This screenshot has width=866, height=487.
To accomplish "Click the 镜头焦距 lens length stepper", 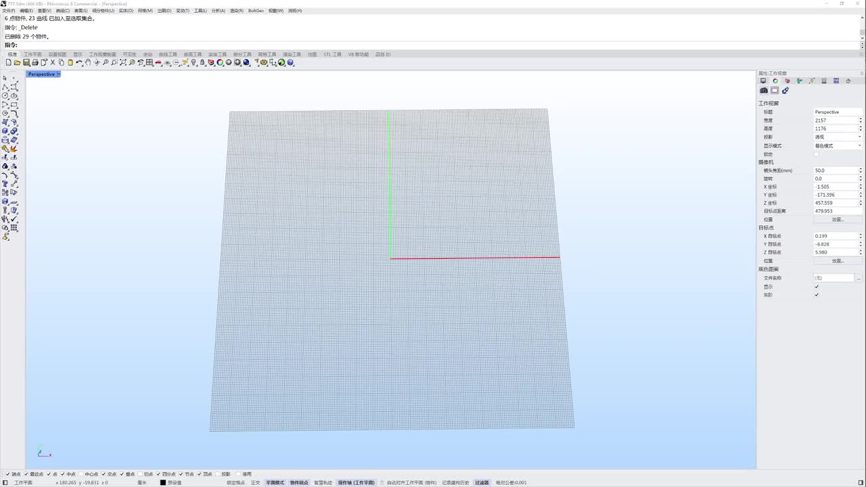I will point(861,170).
